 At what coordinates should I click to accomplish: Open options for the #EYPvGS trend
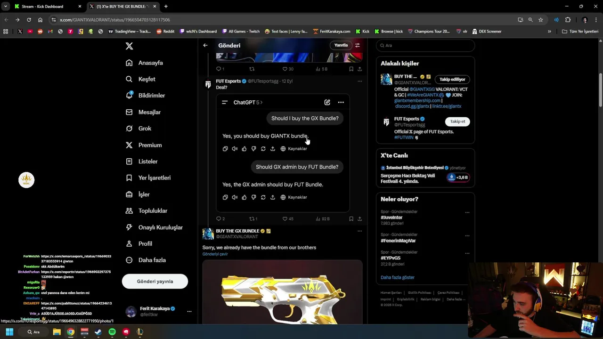point(467,253)
